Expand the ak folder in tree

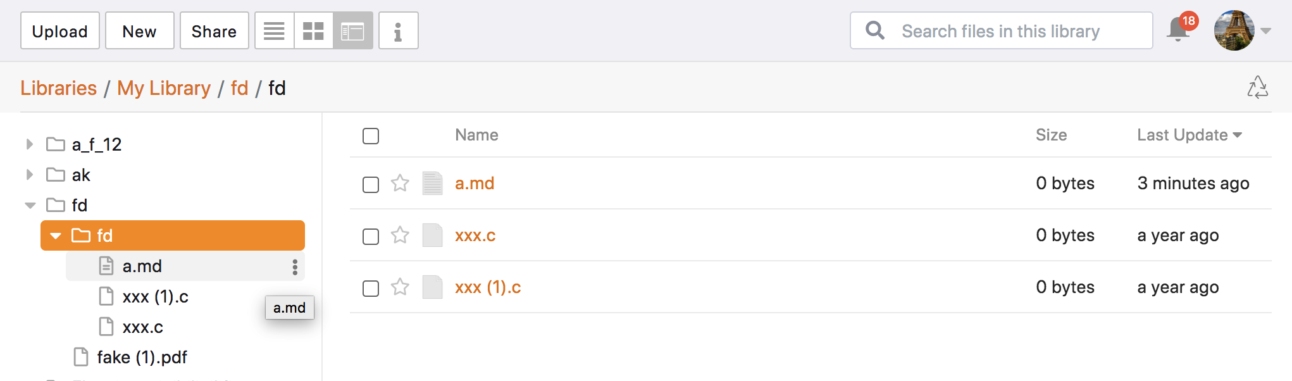29,175
